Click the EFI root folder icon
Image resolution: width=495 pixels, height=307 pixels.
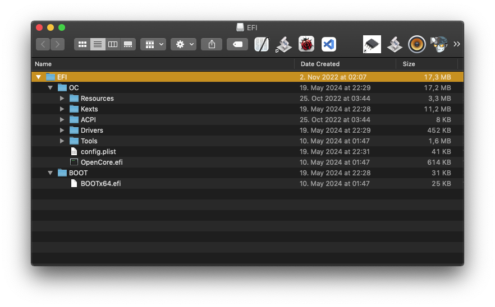coord(51,77)
